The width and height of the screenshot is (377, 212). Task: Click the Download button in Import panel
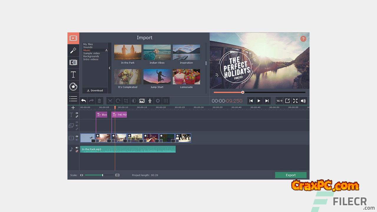[95, 90]
